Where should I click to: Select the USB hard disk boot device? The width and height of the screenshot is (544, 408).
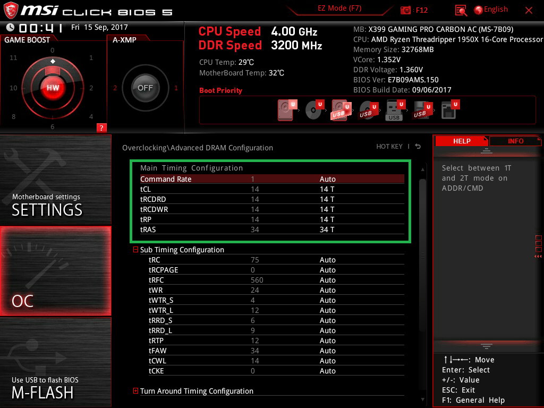click(340, 110)
